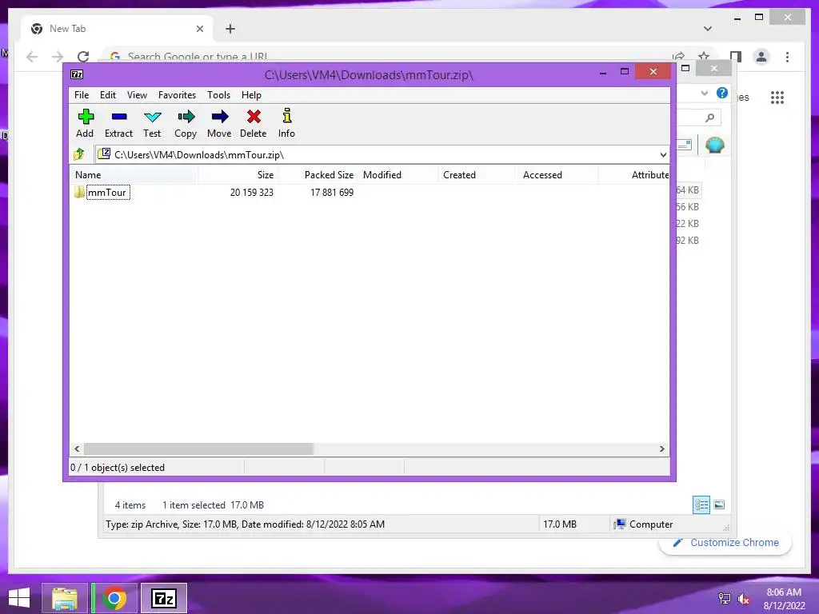Open the network tray icon
The width and height of the screenshot is (819, 614).
click(x=725, y=598)
